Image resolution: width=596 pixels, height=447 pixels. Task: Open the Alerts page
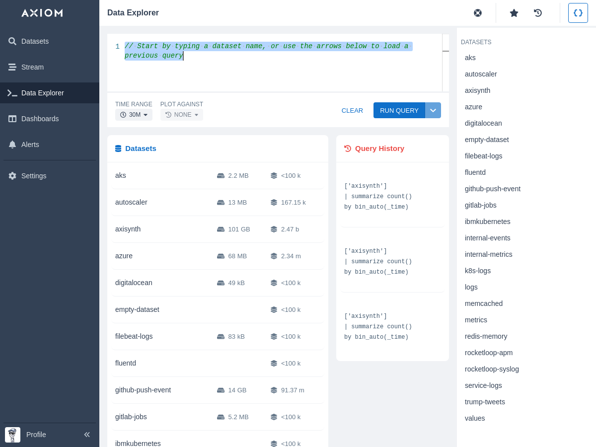pyautogui.click(x=30, y=145)
